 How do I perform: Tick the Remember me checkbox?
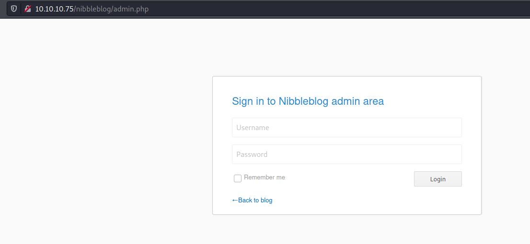pos(238,178)
